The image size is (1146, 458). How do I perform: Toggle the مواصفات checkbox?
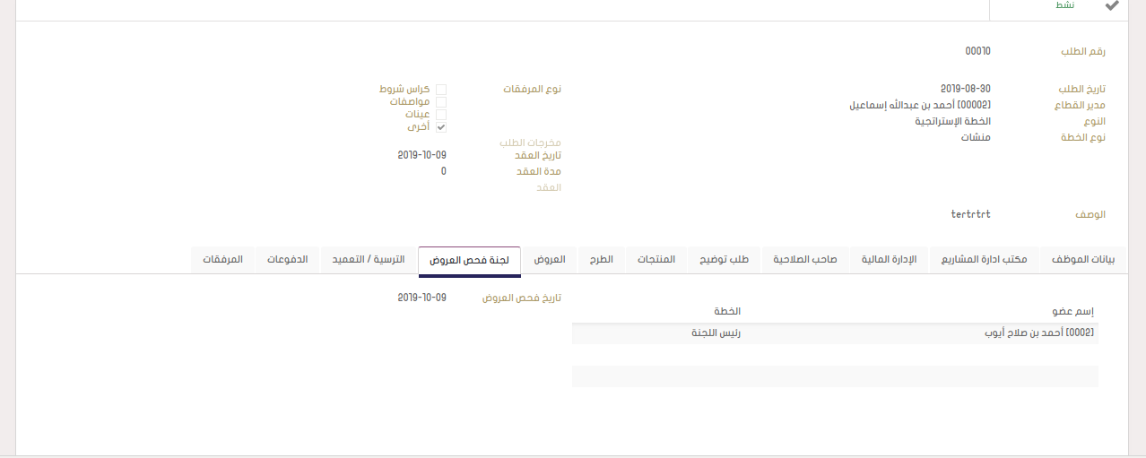click(440, 102)
